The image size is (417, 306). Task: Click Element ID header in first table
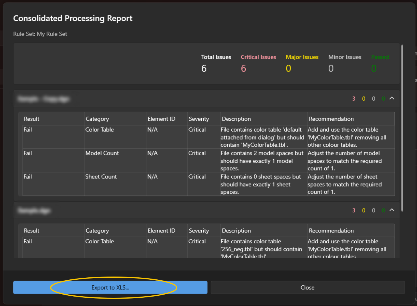click(x=161, y=119)
